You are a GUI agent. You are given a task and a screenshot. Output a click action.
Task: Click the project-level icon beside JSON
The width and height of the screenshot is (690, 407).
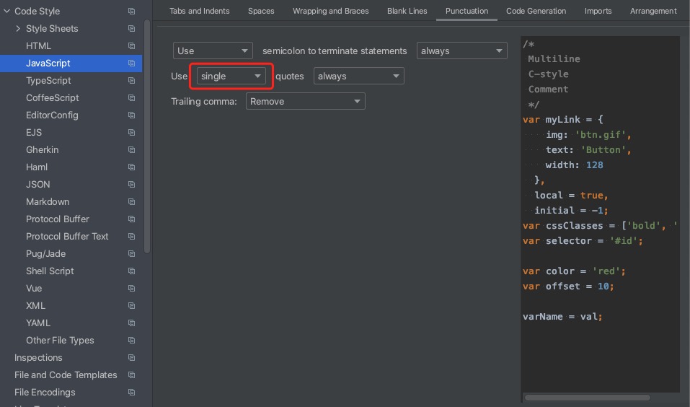click(x=131, y=185)
